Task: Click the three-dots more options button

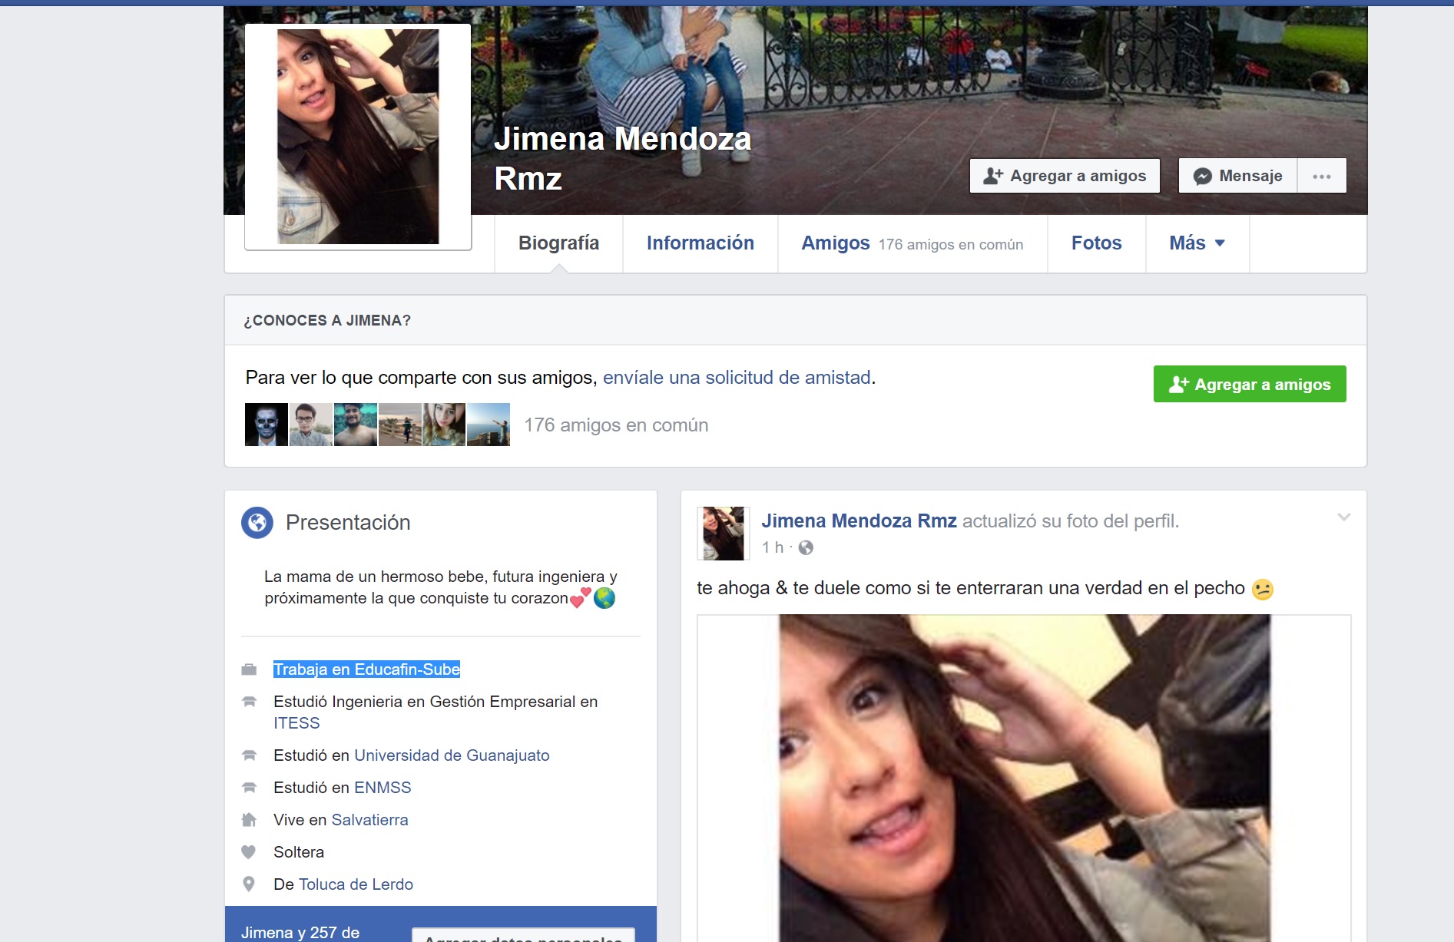Action: (1321, 176)
